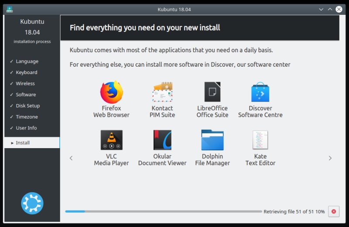Click the Firefox Web Browser icon

point(111,92)
